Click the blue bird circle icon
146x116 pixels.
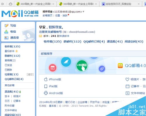click(66, 62)
